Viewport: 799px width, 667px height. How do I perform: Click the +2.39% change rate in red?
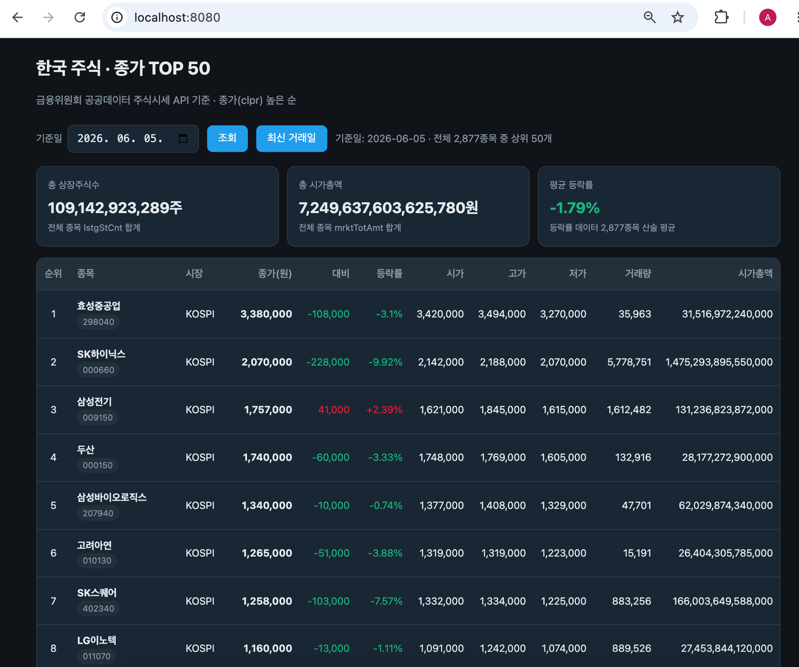384,410
